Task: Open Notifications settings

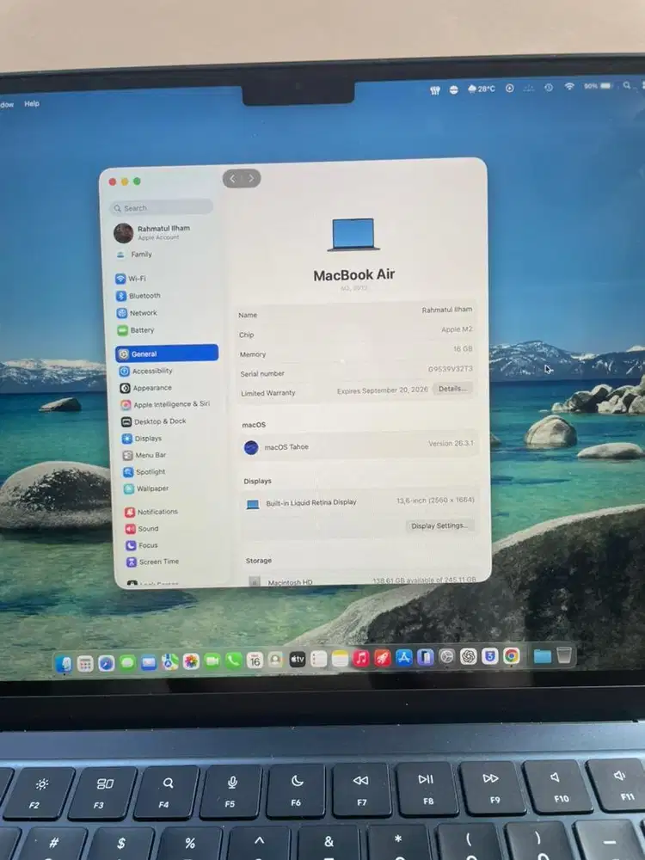Action: 151,512
